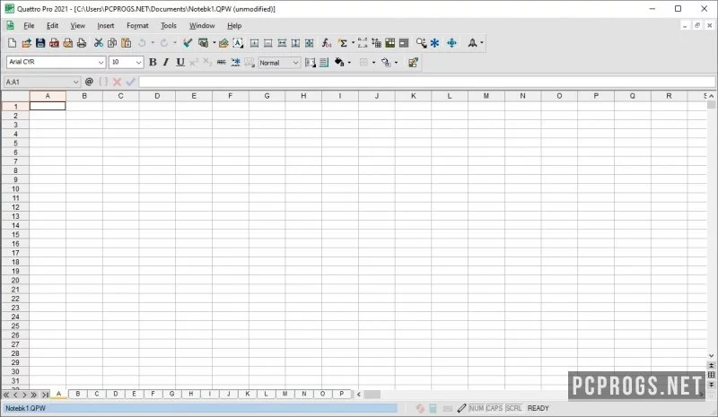Click the align lines icon next to Normal style
The image size is (718, 417).
[324, 62]
